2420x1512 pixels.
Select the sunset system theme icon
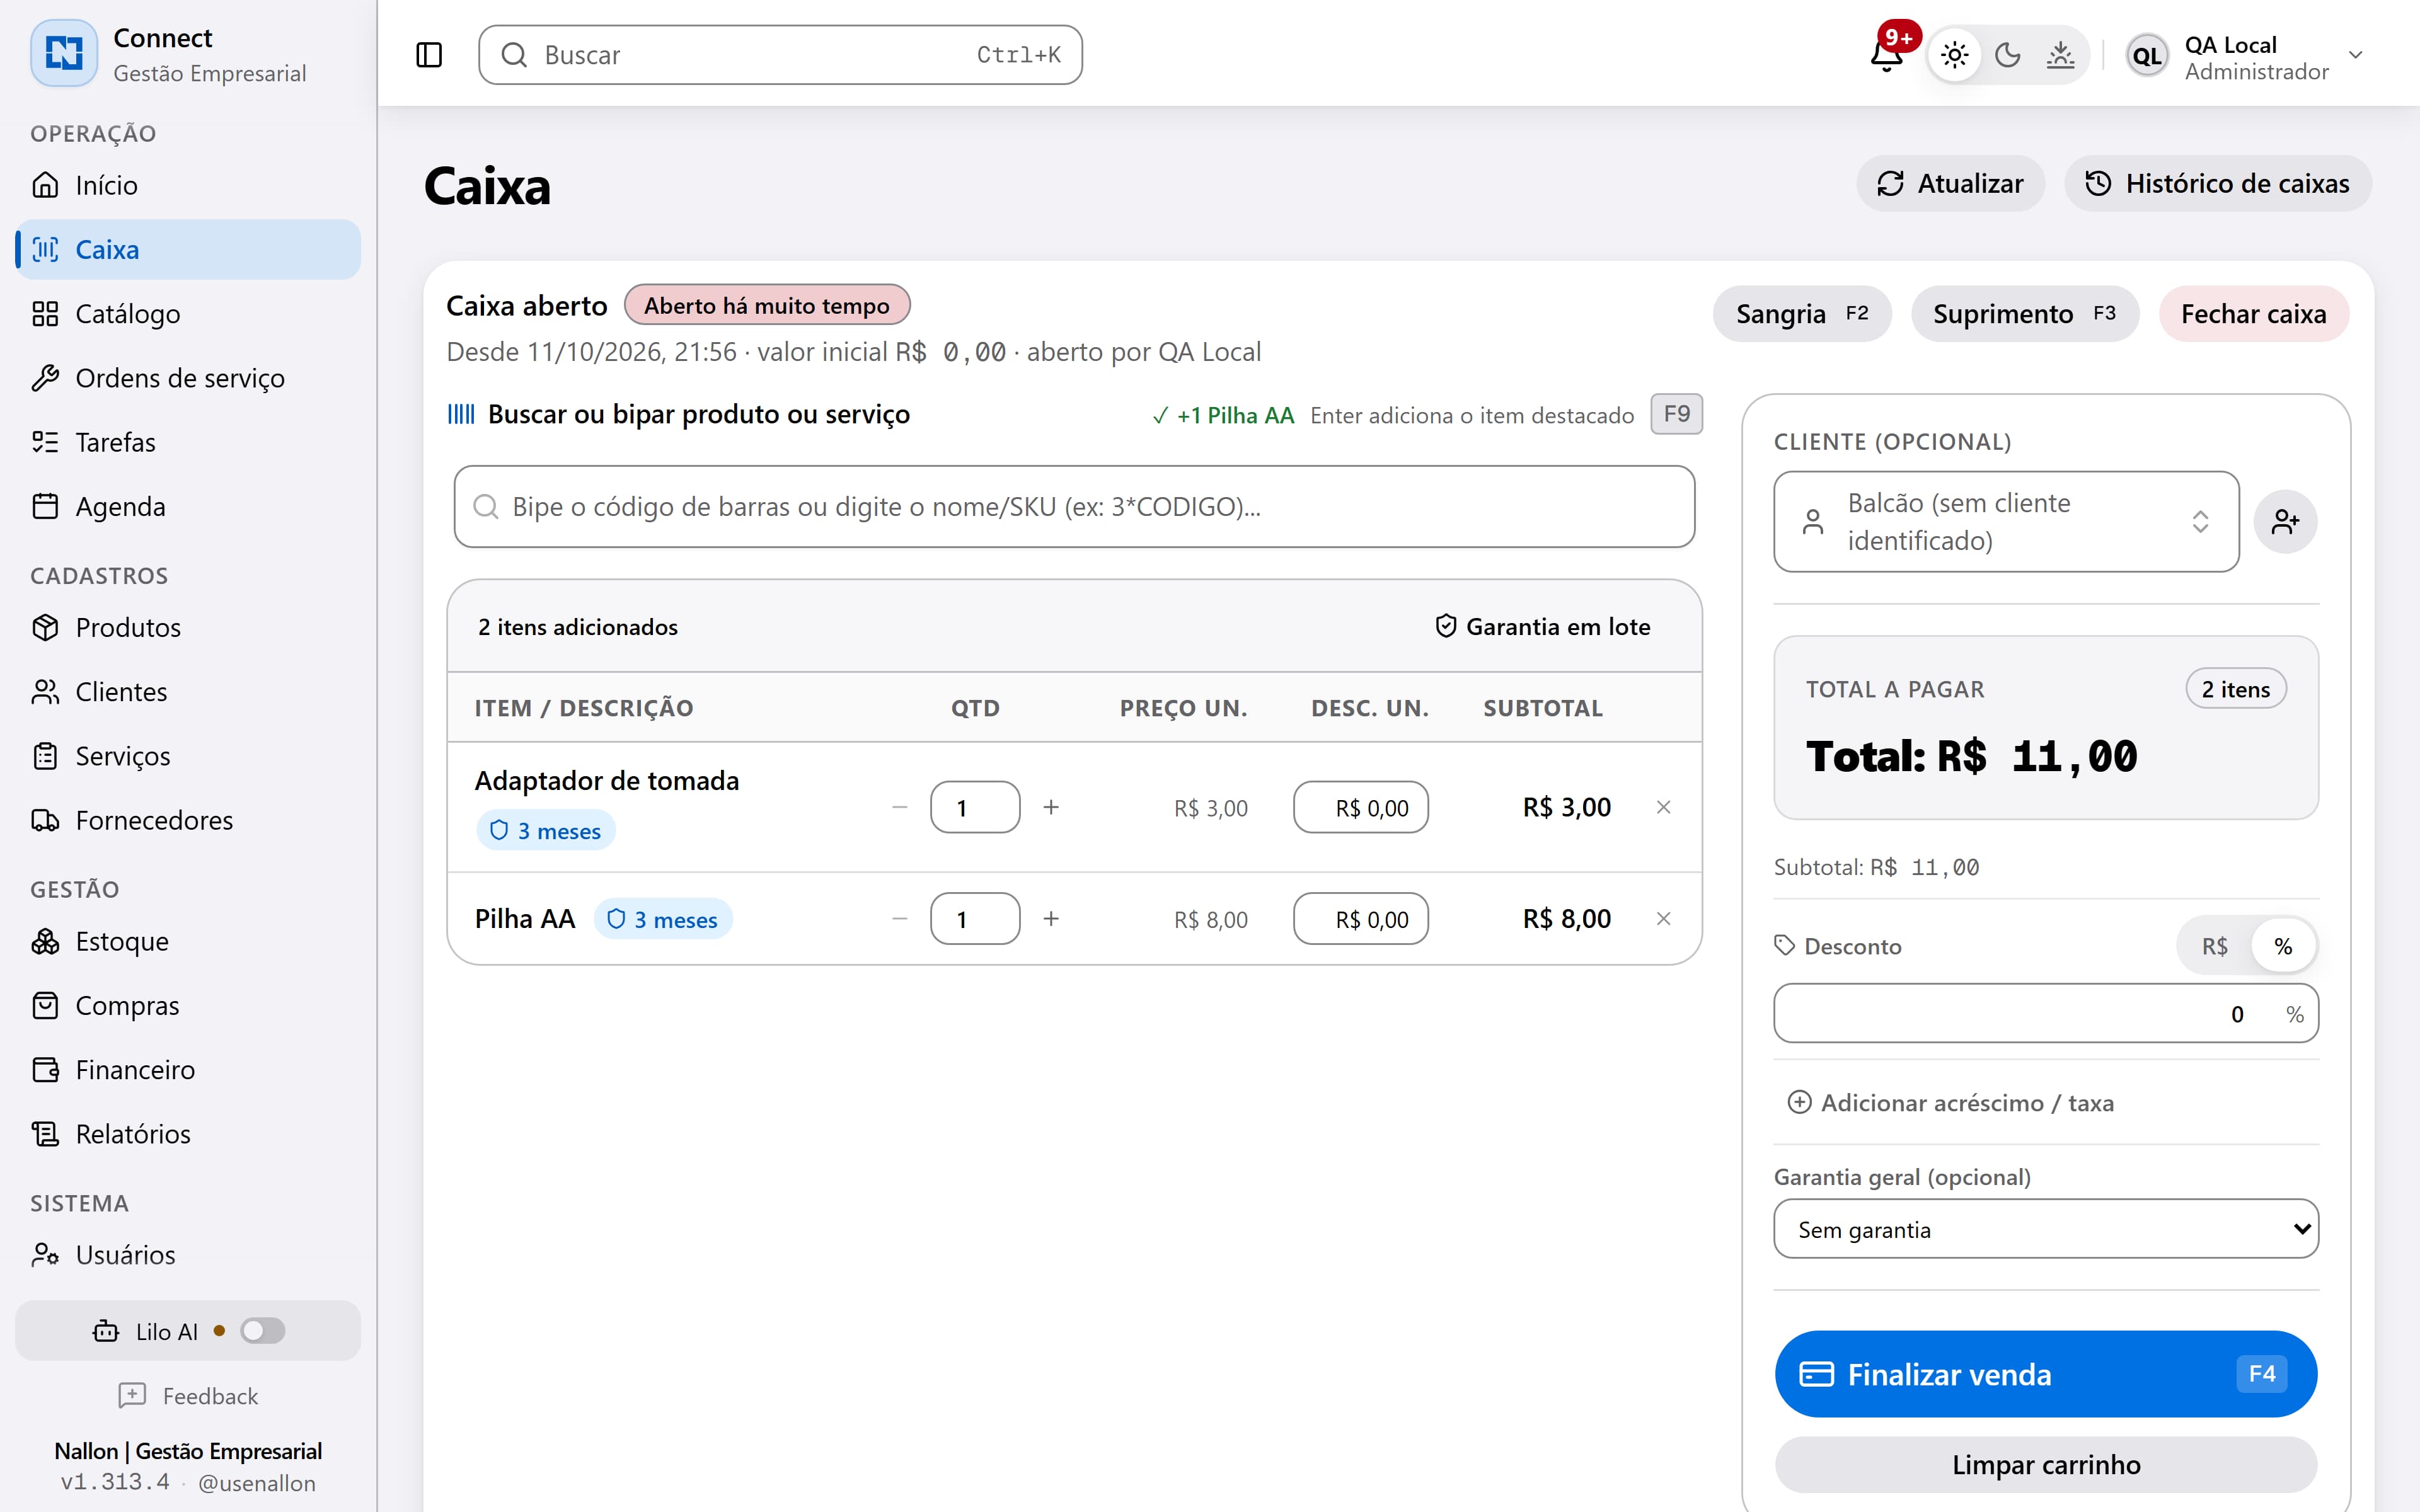pos(2060,54)
